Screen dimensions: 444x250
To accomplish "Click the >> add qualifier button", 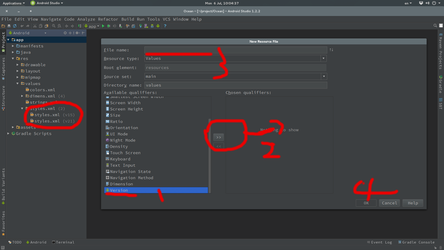I will pos(218,137).
